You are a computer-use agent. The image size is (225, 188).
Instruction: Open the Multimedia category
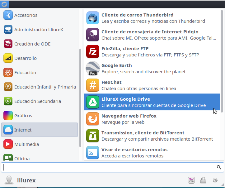26,144
